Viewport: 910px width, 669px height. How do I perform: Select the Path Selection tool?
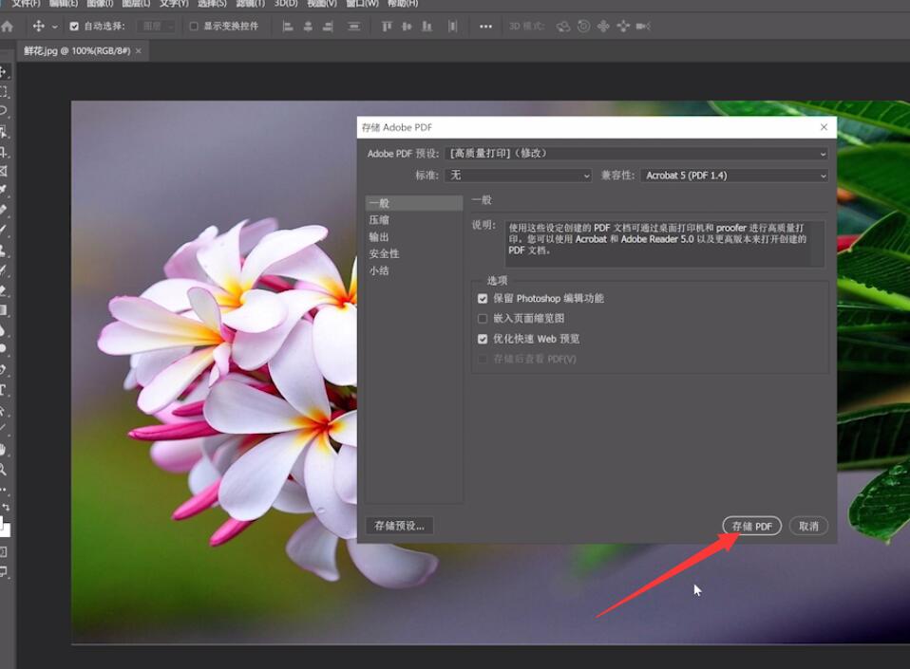pyautogui.click(x=4, y=411)
